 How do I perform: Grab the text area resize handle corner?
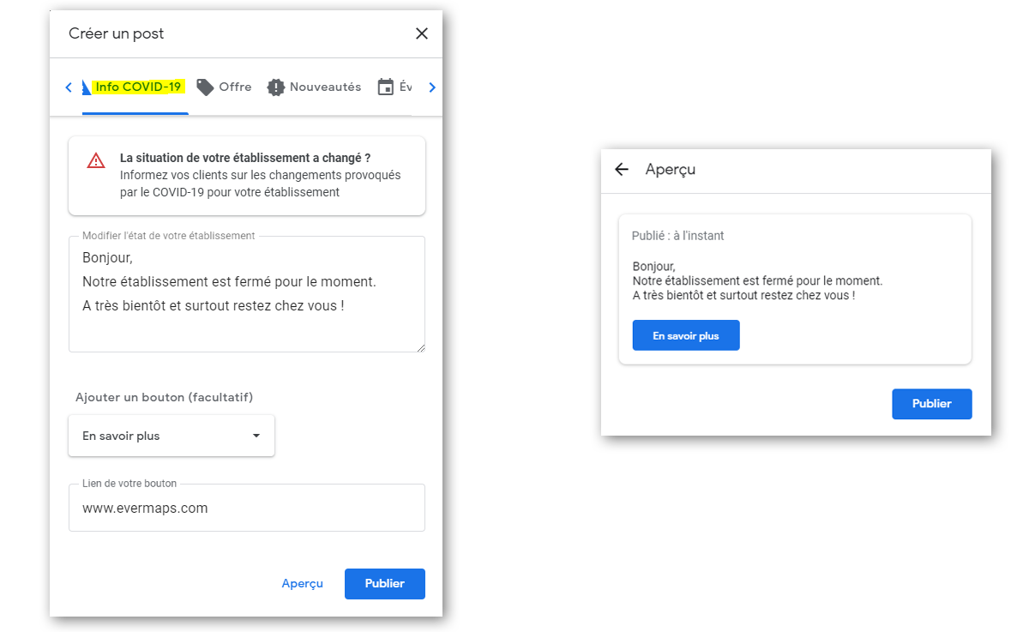coord(420,347)
